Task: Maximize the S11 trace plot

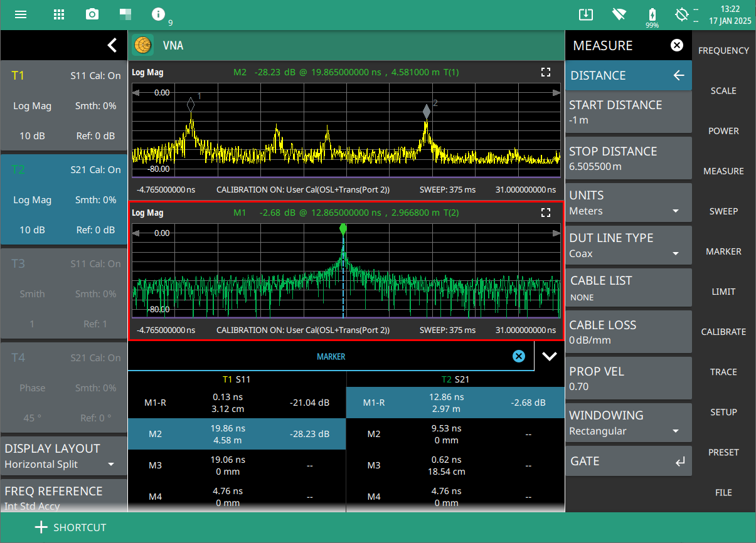Action: (546, 72)
